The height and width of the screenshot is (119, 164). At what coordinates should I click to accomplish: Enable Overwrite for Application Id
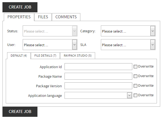pos(135,66)
